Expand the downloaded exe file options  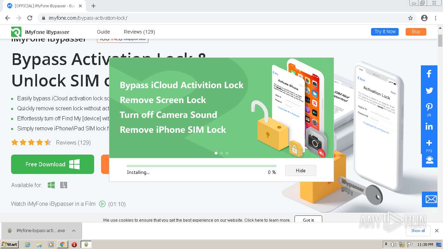(74, 231)
